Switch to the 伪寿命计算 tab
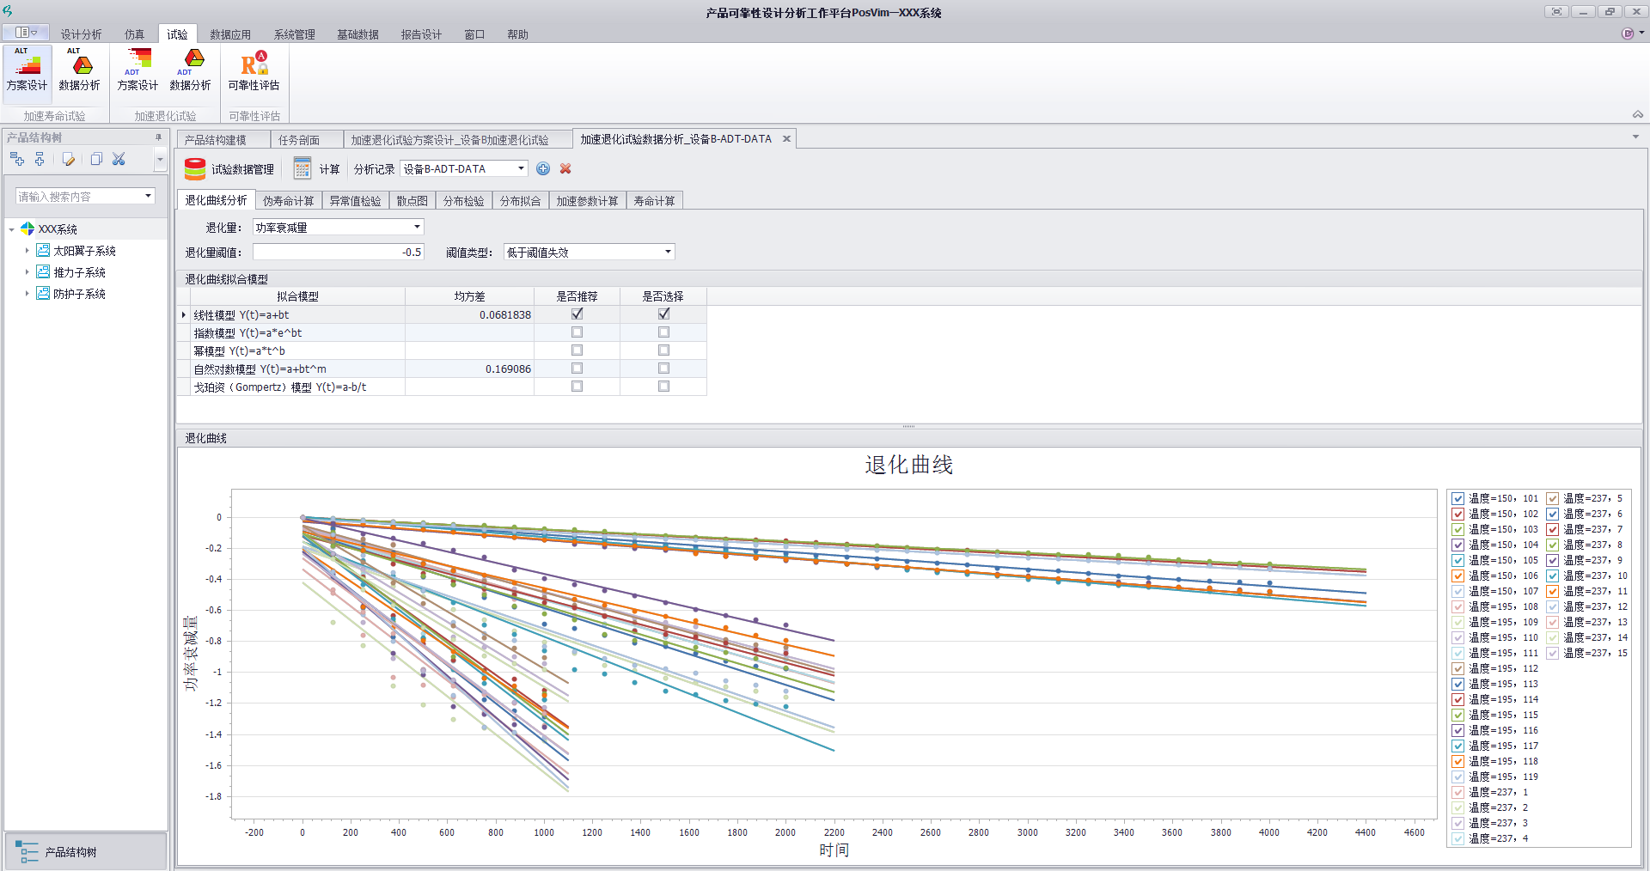The height and width of the screenshot is (871, 1650). [x=288, y=201]
